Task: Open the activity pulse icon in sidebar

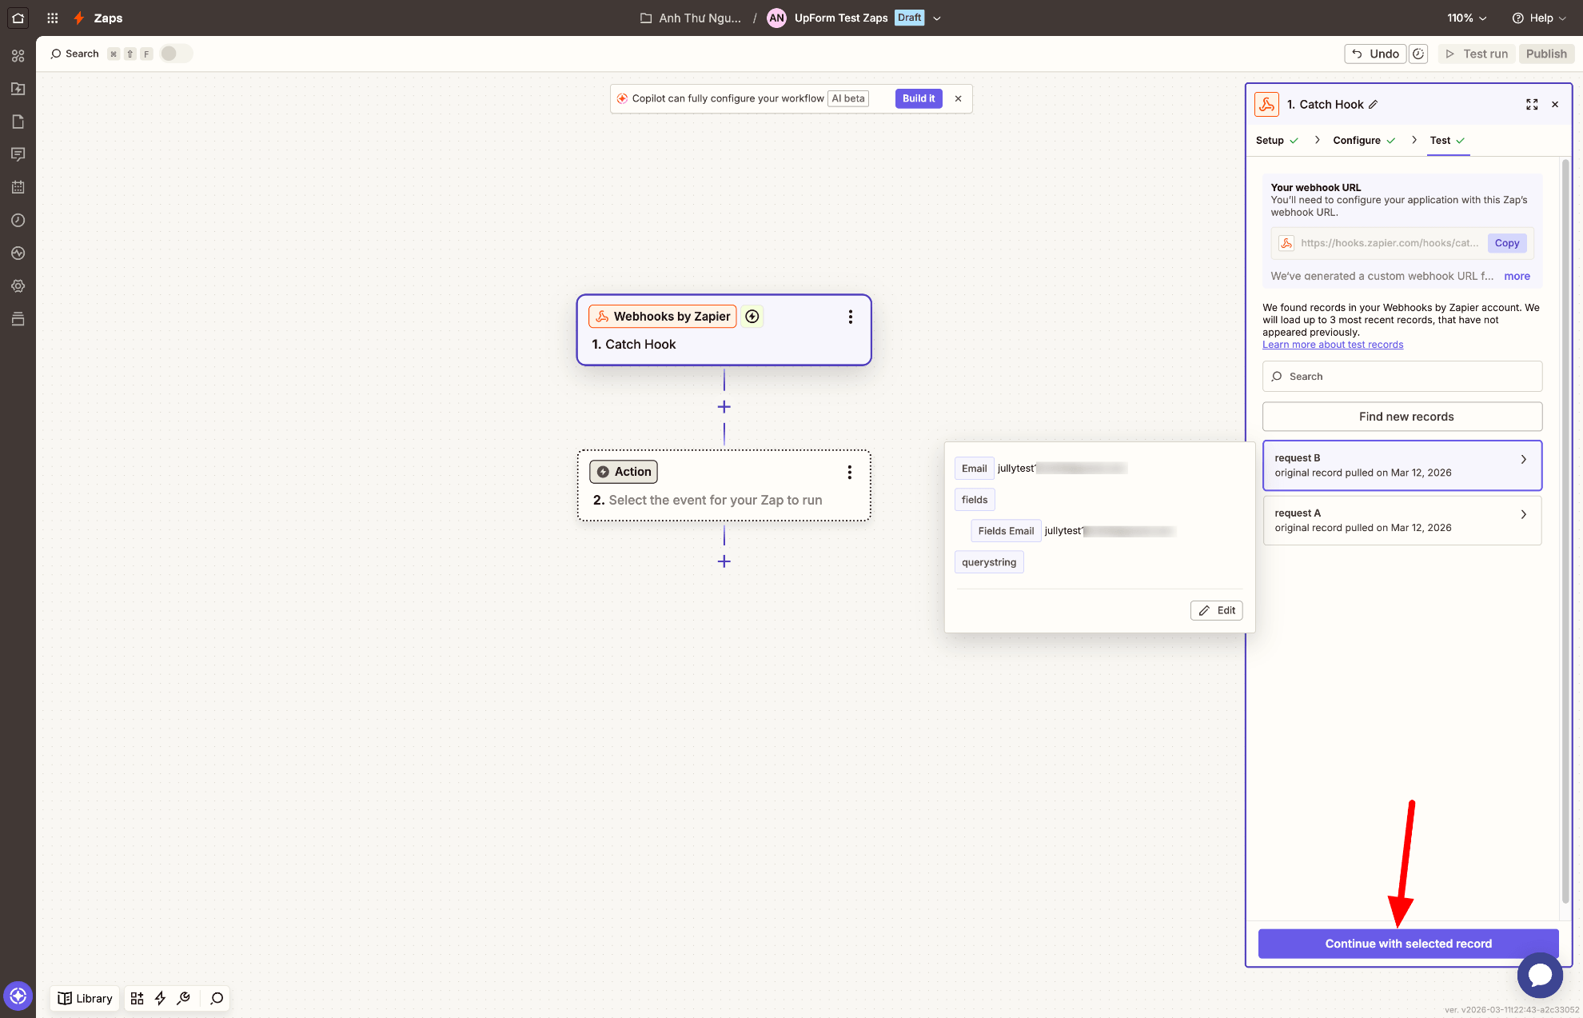Action: click(x=18, y=253)
